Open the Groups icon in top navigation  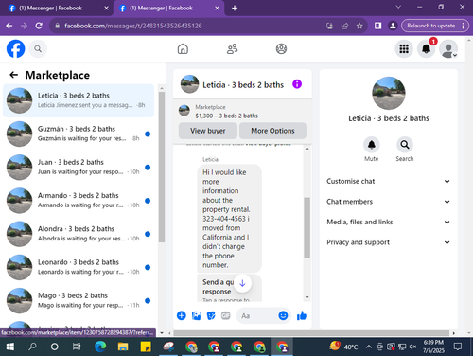(x=281, y=49)
